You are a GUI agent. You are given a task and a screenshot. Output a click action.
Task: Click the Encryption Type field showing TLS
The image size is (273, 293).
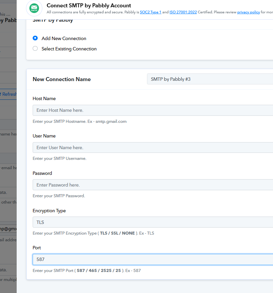click(x=153, y=222)
